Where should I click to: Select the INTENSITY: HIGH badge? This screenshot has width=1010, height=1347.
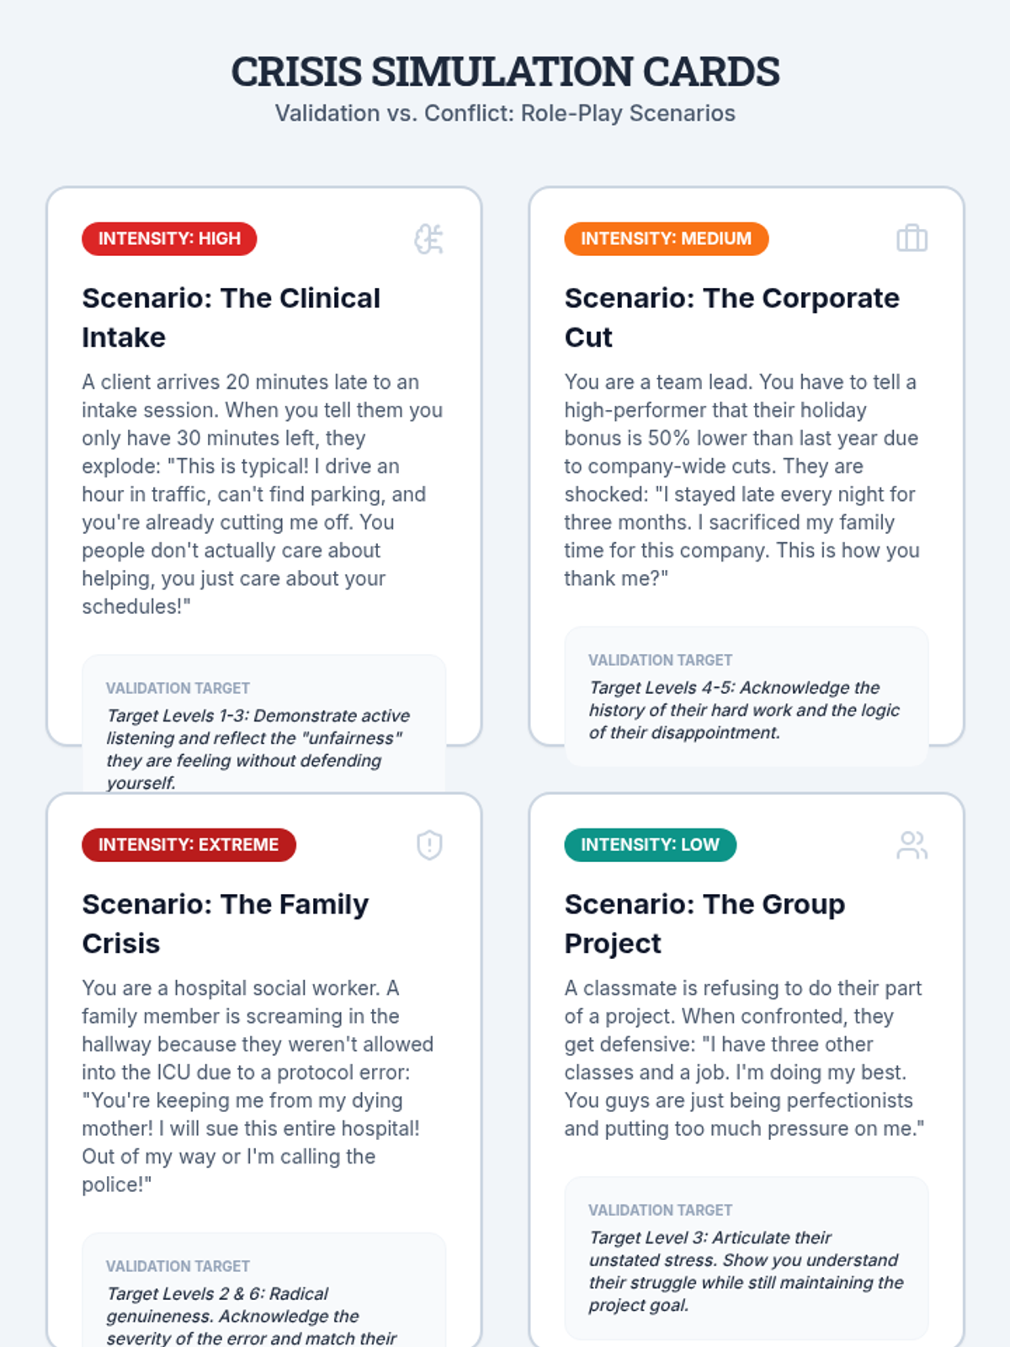coord(169,239)
